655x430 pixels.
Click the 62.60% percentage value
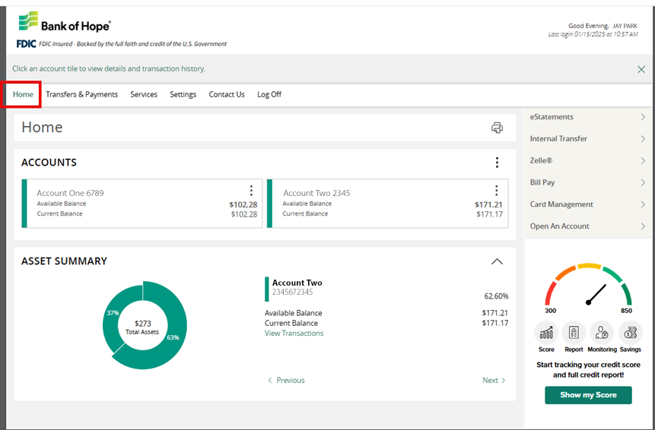coord(496,296)
